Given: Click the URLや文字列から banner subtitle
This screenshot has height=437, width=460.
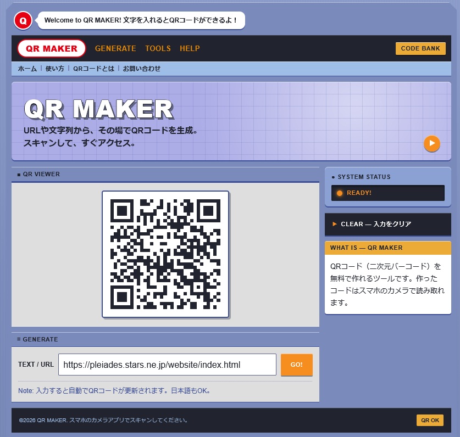Looking at the screenshot, I should coord(110,137).
